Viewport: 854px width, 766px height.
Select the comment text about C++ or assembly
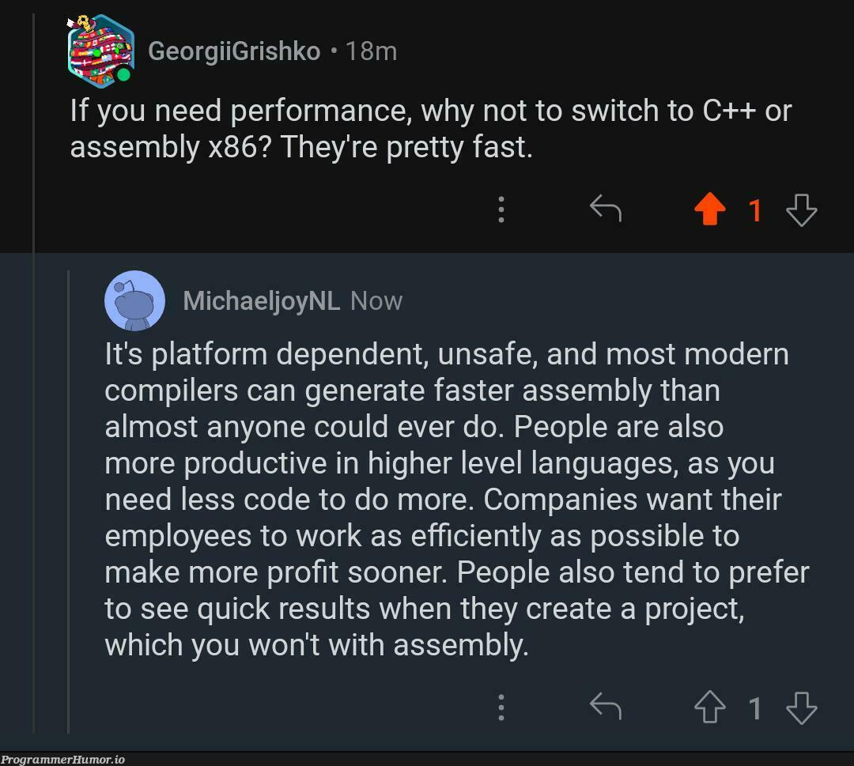430,129
